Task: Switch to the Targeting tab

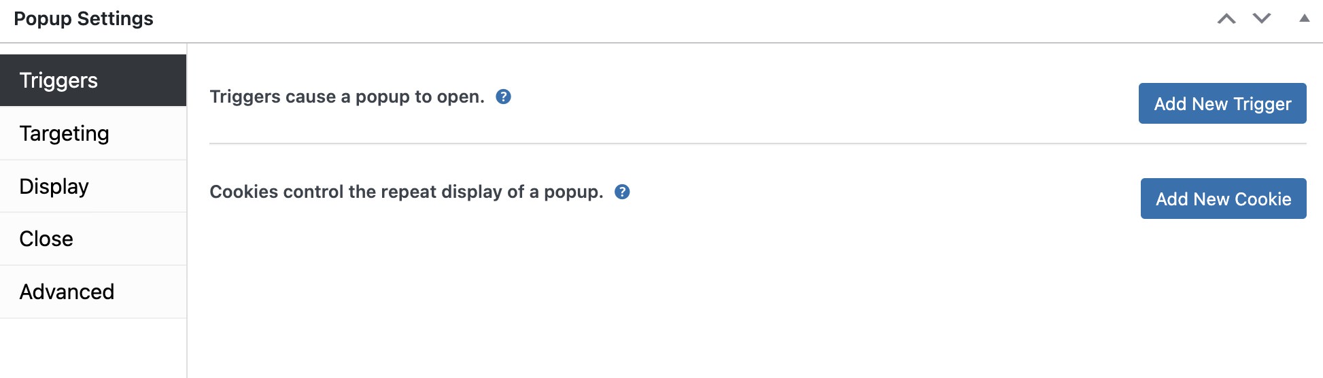Action: [x=93, y=133]
